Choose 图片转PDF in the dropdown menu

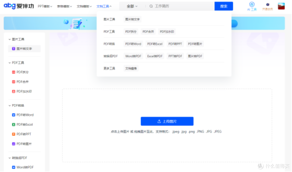[195, 56]
